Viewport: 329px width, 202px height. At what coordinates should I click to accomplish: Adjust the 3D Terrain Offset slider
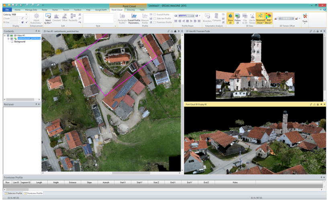286,18
